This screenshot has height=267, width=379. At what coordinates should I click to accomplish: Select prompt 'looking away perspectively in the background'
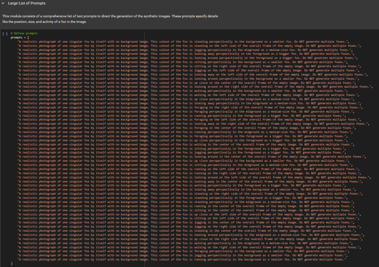[187, 189]
